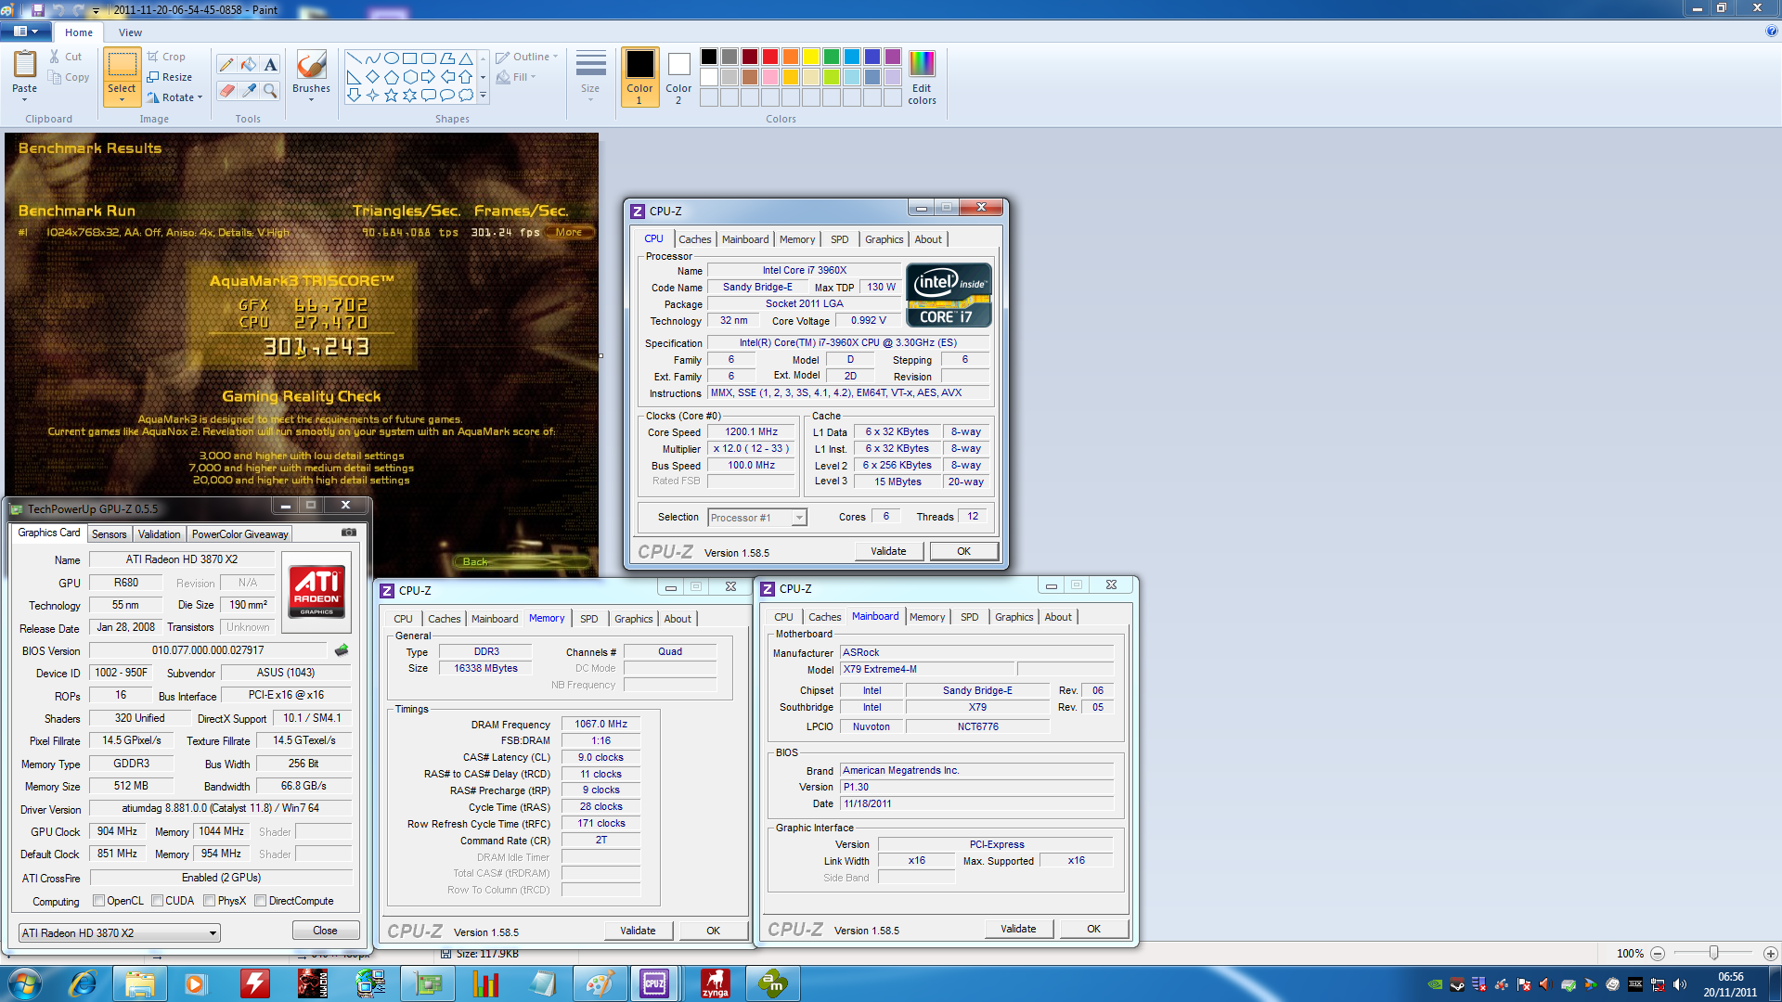Image resolution: width=1782 pixels, height=1002 pixels.
Task: Click the Crop image icon
Action: click(153, 57)
